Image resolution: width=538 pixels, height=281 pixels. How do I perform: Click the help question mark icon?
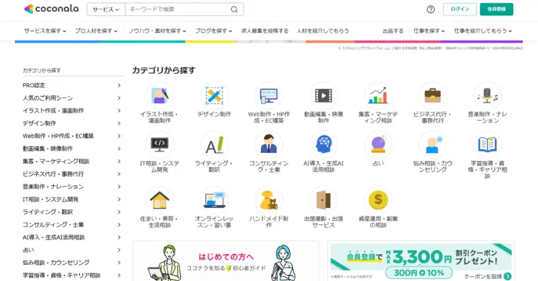(430, 9)
